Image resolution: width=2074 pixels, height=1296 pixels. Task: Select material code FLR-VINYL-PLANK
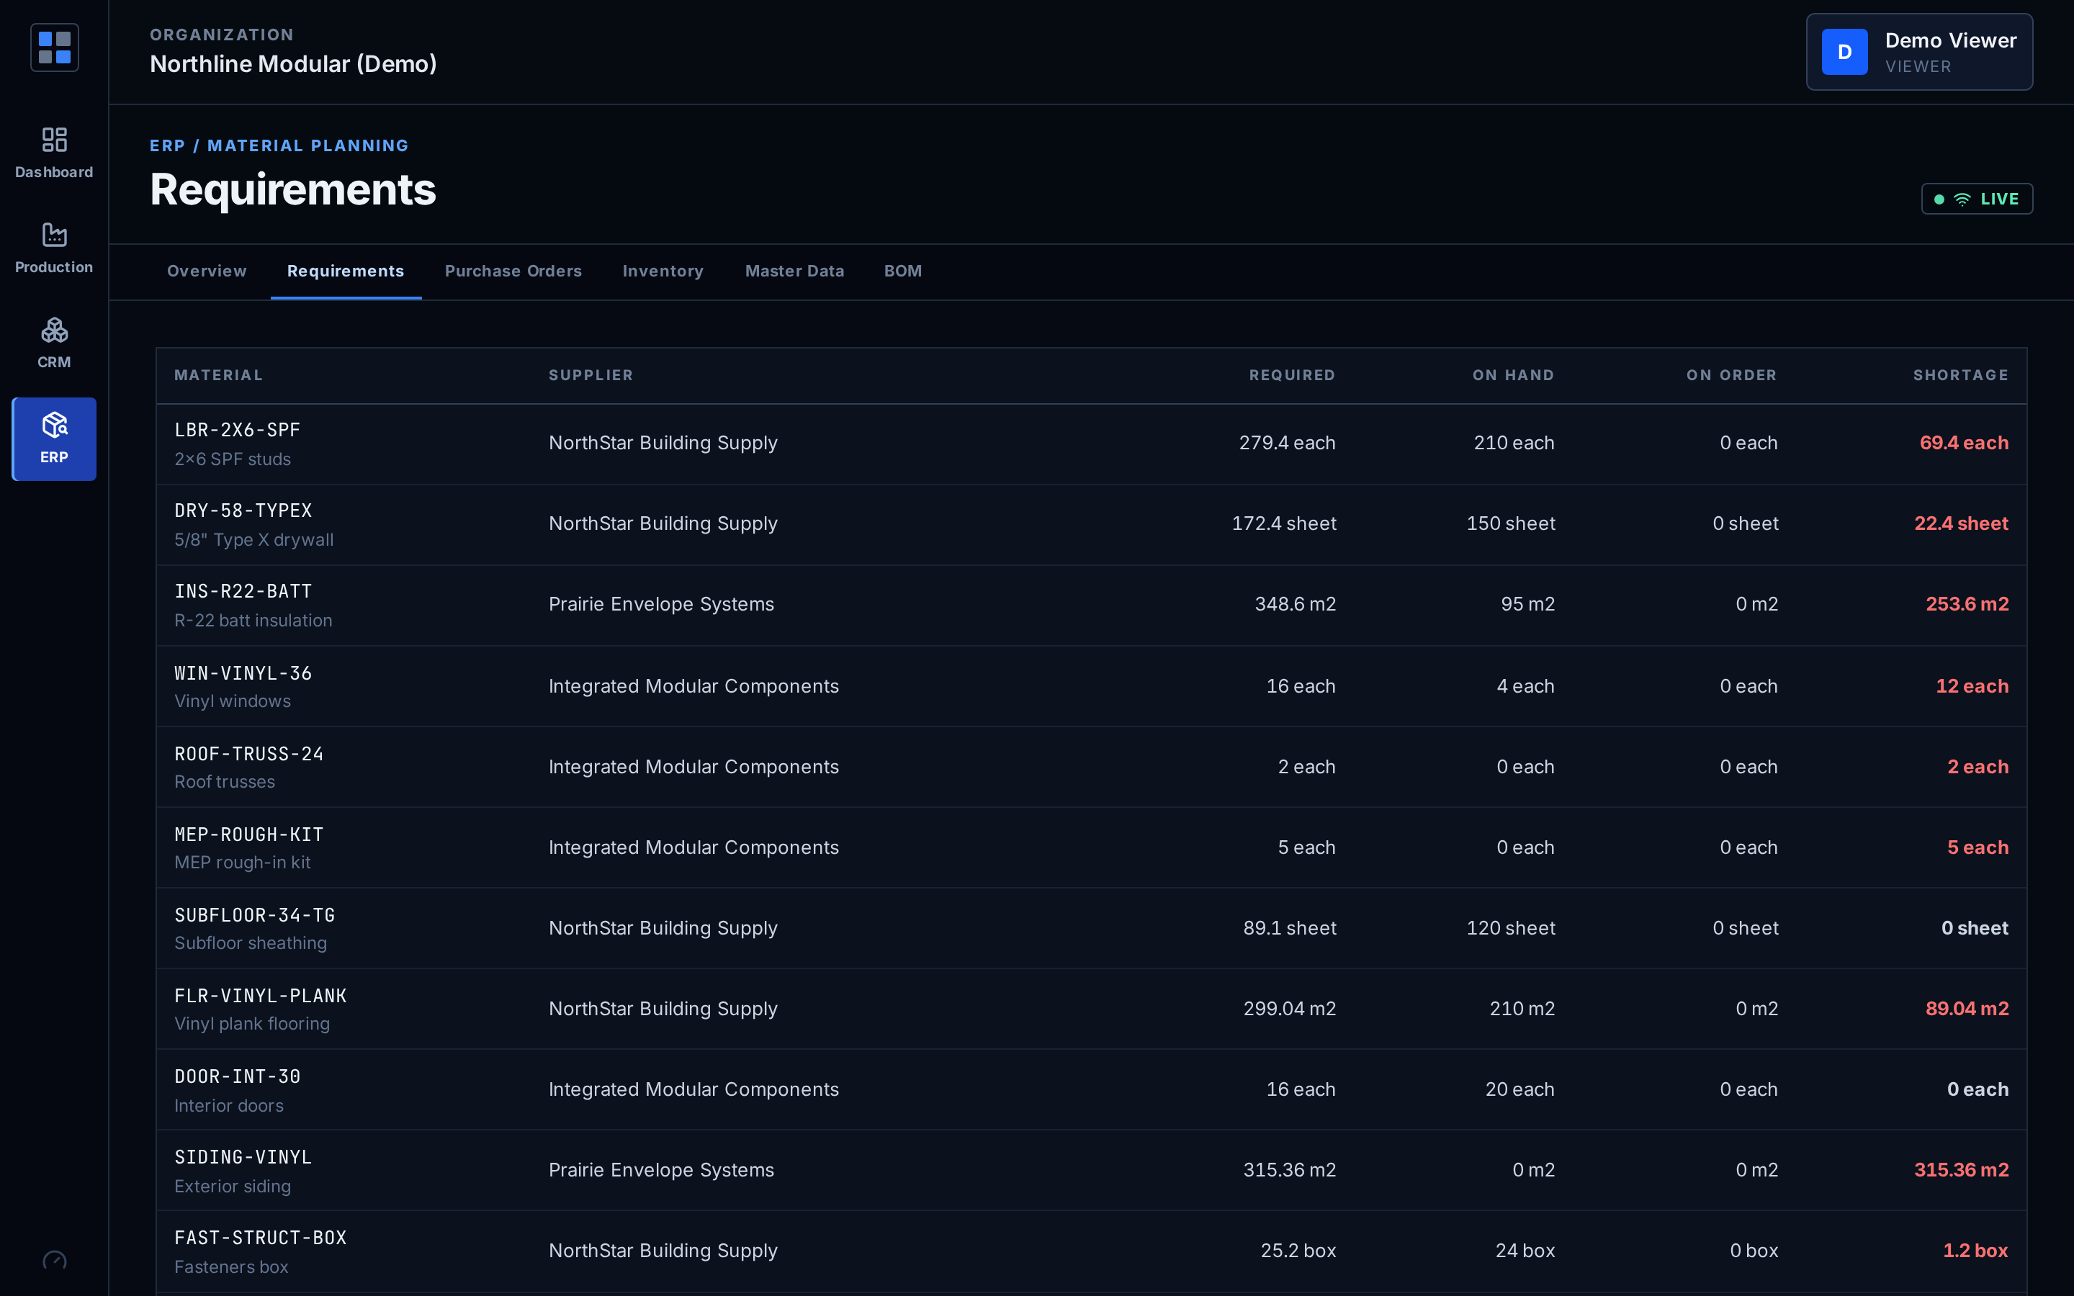tap(261, 995)
